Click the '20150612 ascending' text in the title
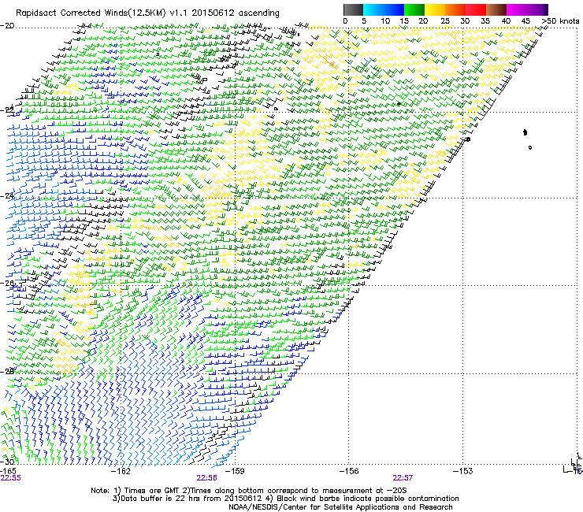This screenshot has width=583, height=512. 236,13
